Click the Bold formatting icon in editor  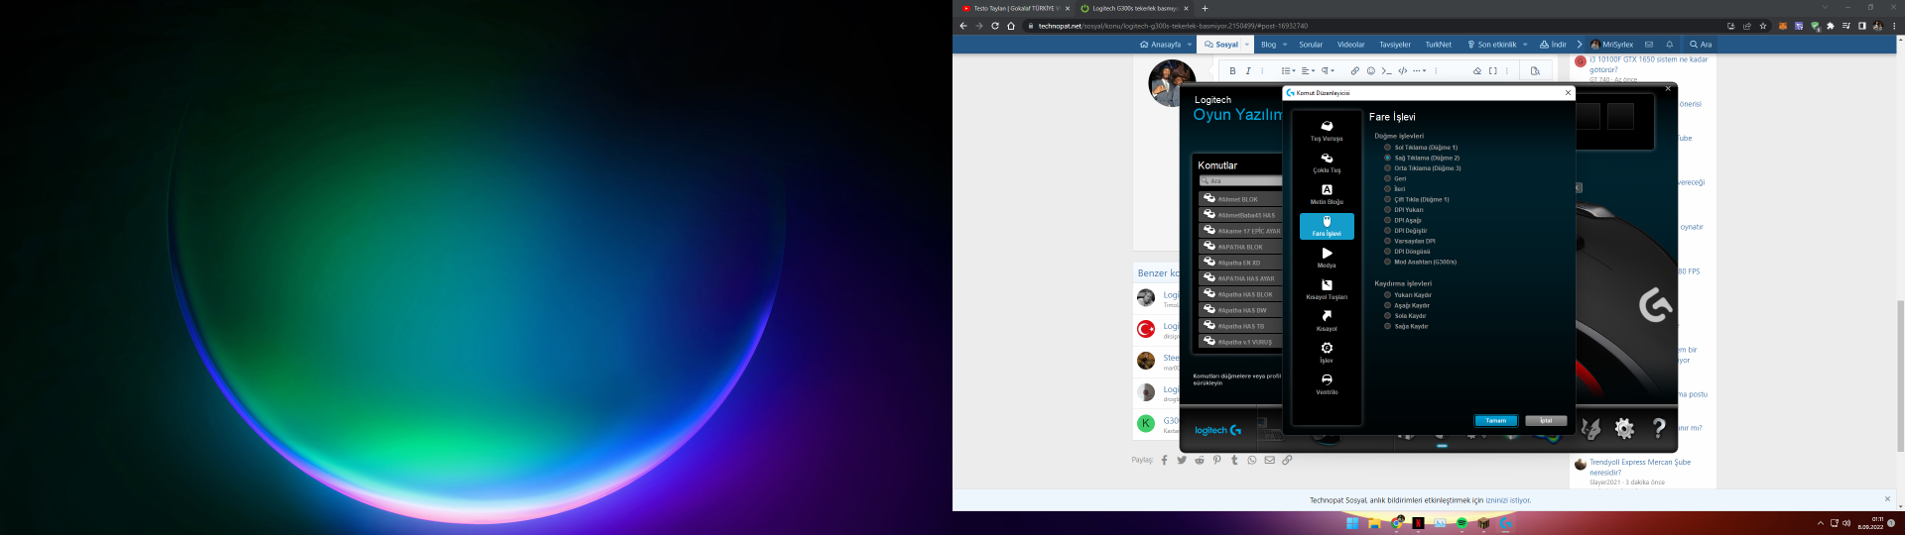point(1232,71)
